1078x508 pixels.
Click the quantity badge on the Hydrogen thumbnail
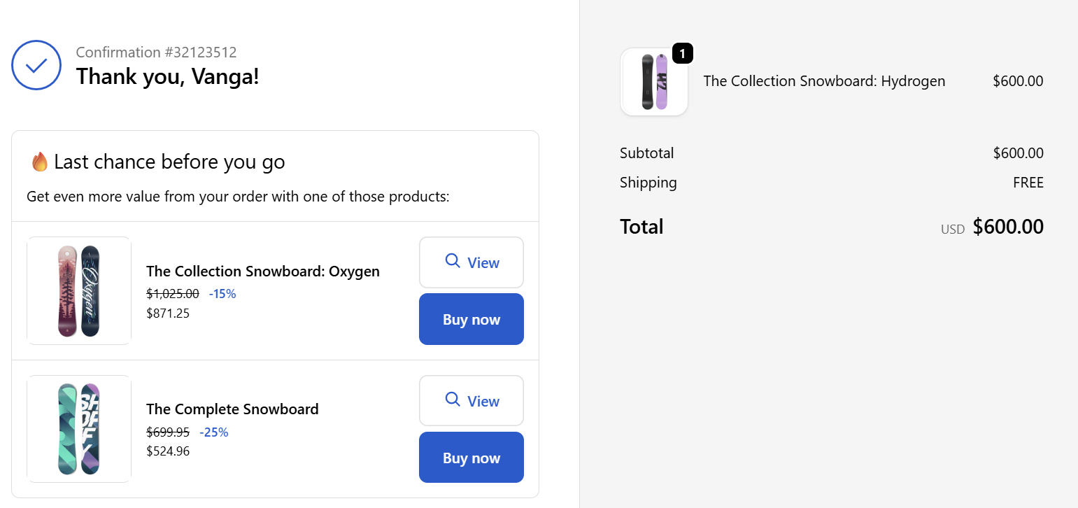(x=682, y=53)
